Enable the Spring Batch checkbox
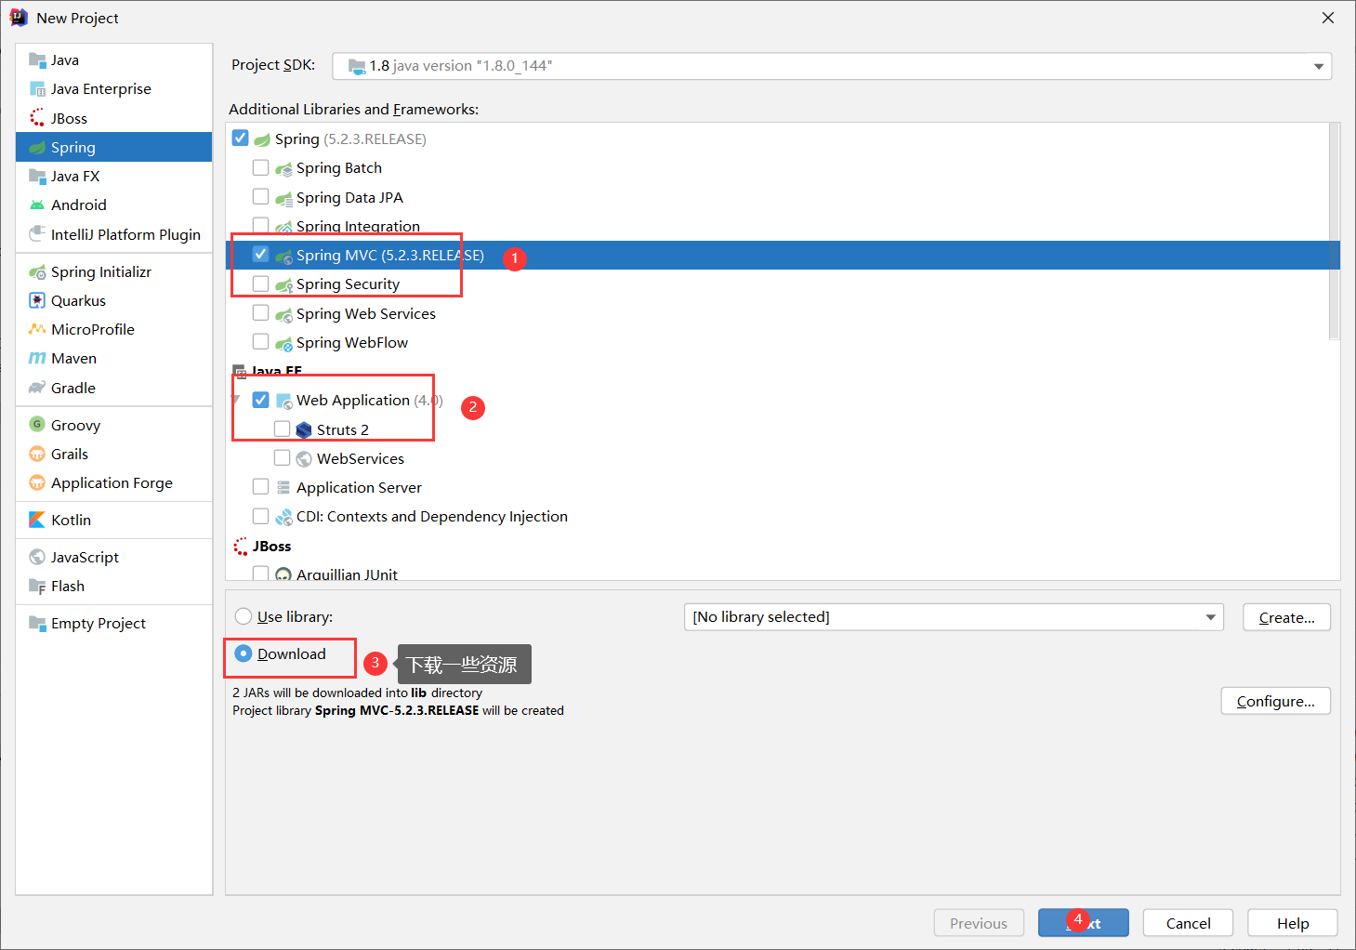The width and height of the screenshot is (1356, 950). (x=260, y=167)
